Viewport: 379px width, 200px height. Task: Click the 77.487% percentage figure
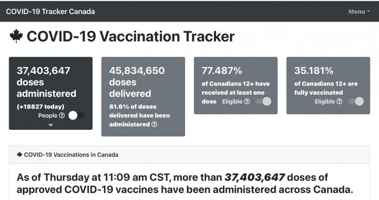[x=221, y=71]
